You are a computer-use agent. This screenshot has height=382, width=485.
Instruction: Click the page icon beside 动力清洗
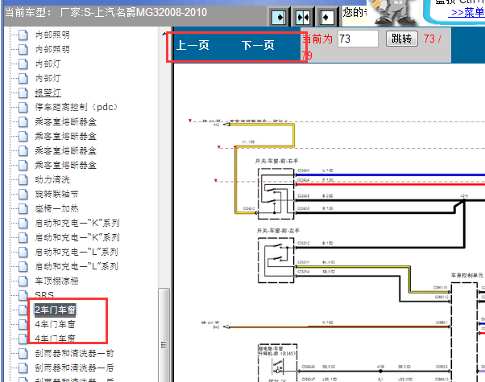[23, 179]
